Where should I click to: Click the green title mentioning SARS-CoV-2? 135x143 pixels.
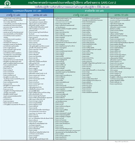(72, 3)
